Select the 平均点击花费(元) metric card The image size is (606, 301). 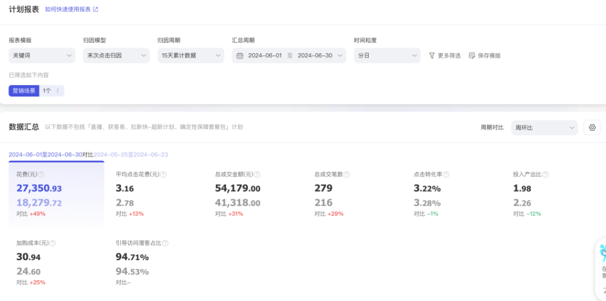click(156, 193)
